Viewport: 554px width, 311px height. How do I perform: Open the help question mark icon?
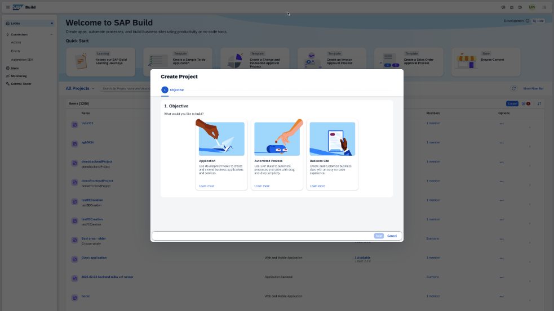tap(520, 7)
